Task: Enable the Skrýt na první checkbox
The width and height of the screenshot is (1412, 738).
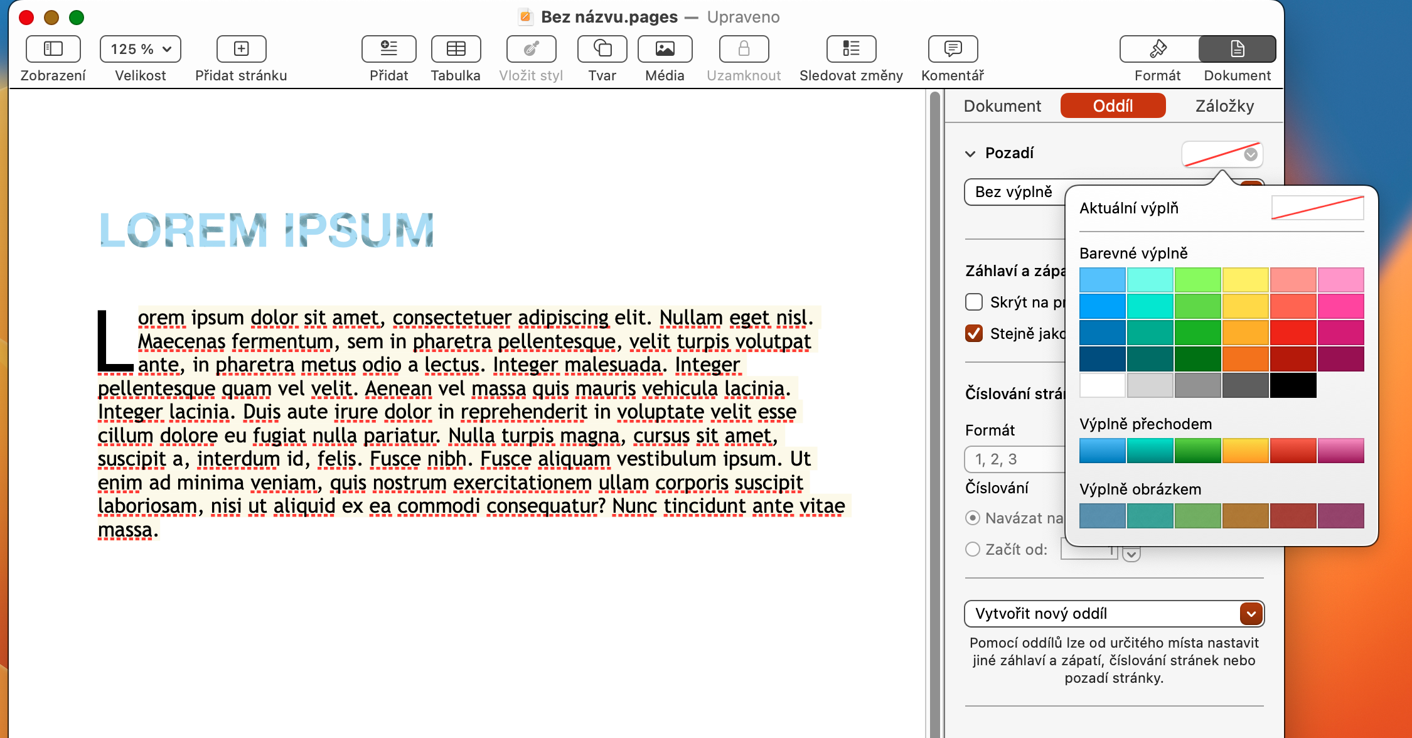Action: click(974, 302)
